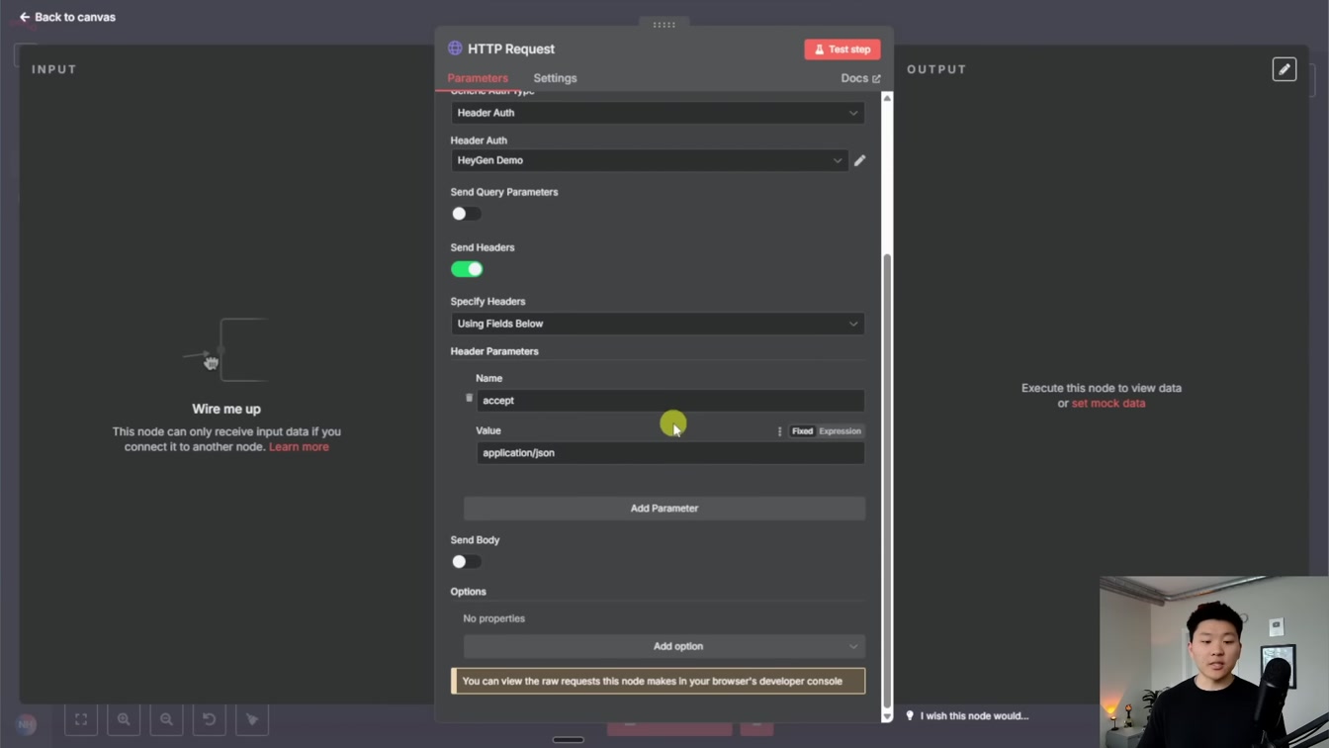Click the tidy-up workflow icon in canvas toolbar
Viewport: 1329px width, 748px height.
click(252, 720)
